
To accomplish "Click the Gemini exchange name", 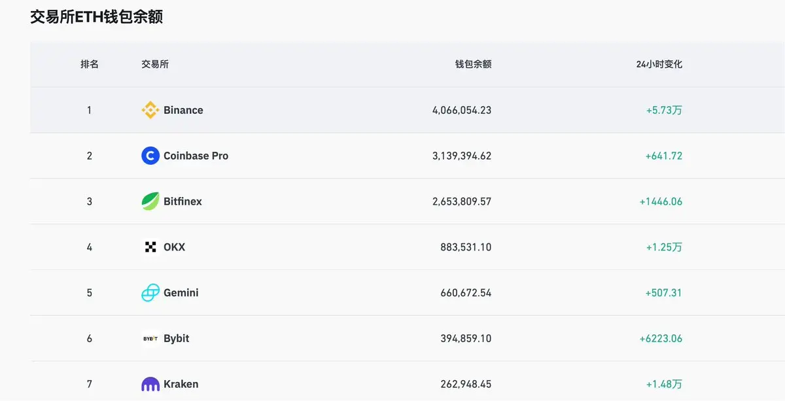I will click(x=181, y=292).
